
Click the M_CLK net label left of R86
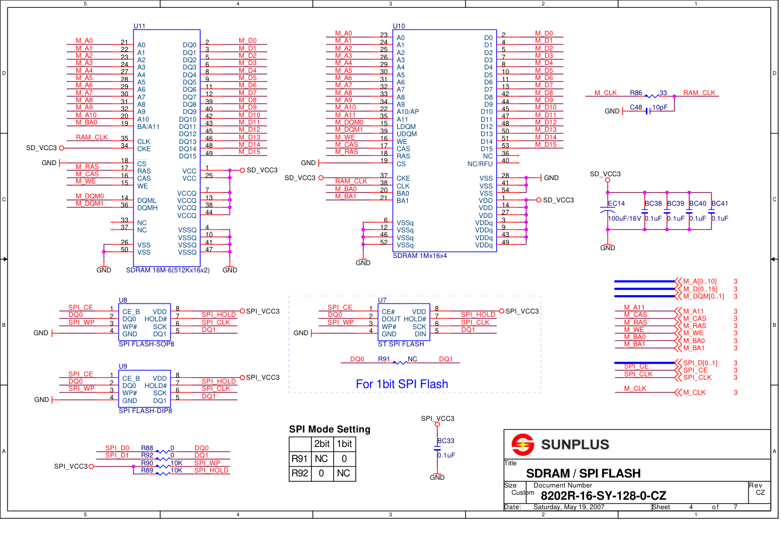click(605, 93)
